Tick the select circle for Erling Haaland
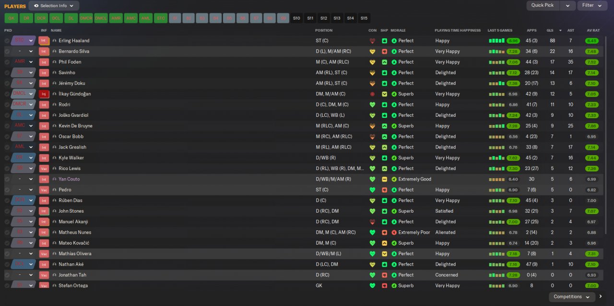This screenshot has width=614, height=306. tap(7, 41)
